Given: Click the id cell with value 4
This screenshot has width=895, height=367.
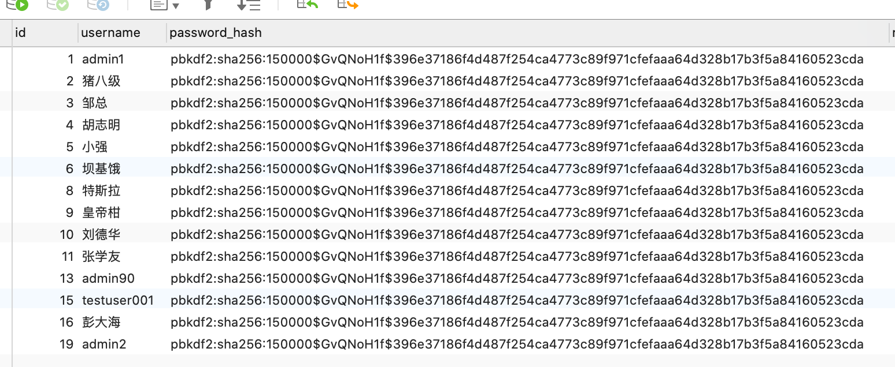Looking at the screenshot, I should [x=45, y=125].
